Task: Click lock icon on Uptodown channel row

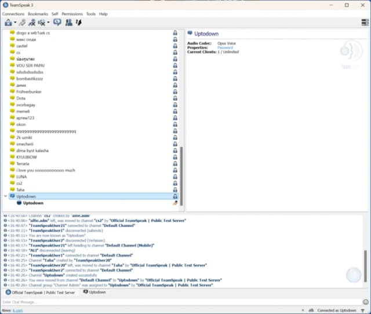Action: [x=175, y=196]
